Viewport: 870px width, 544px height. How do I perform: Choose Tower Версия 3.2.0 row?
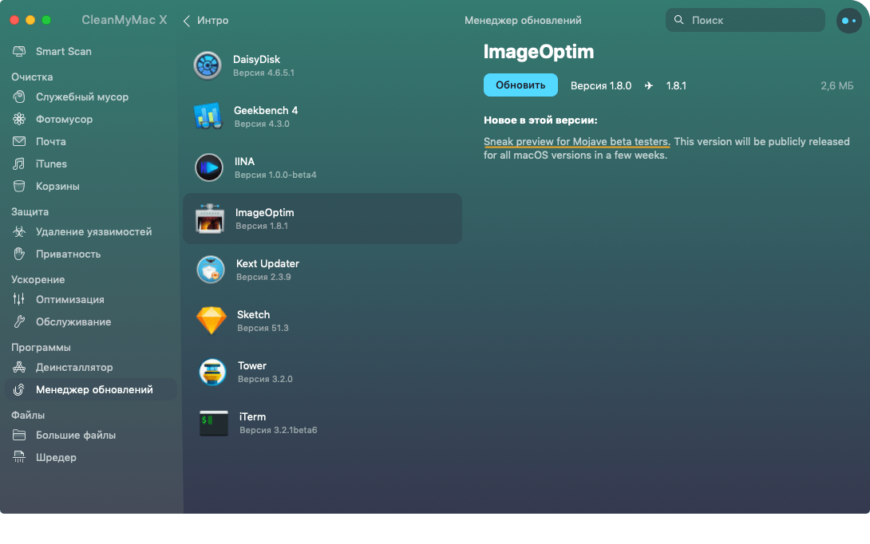[x=322, y=372]
